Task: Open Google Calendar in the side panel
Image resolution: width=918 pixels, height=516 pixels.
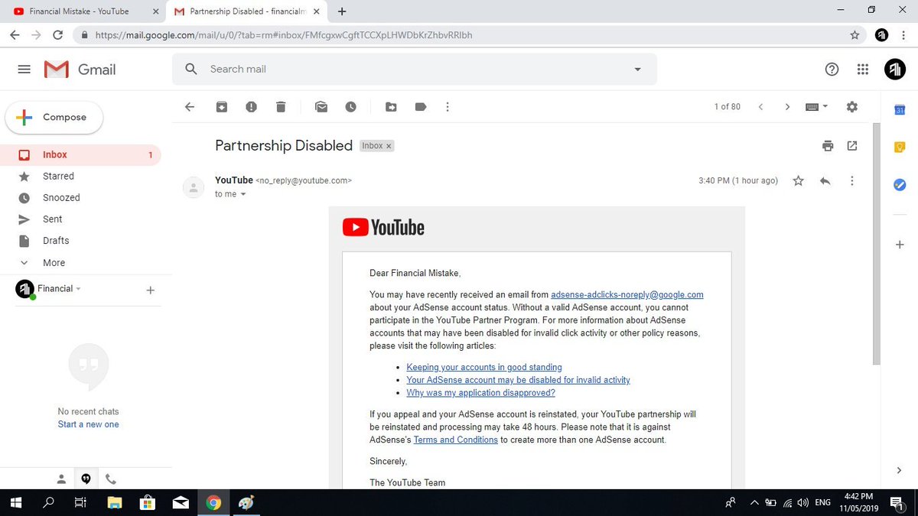Action: 900,111
